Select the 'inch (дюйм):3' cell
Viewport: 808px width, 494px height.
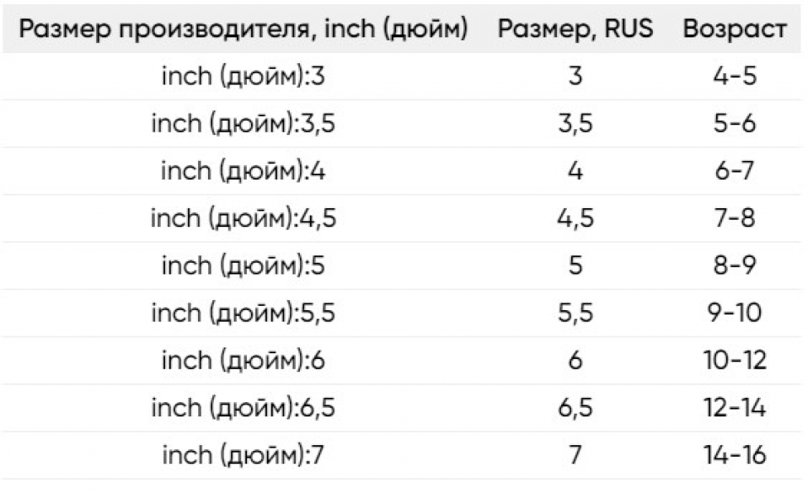click(243, 77)
